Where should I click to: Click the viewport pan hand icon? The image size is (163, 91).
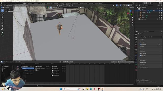[x=133, y=20]
